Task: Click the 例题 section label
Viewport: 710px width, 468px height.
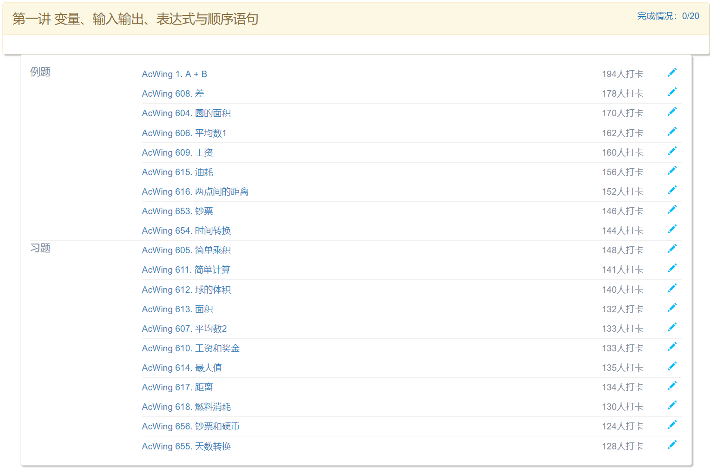Action: pos(40,72)
